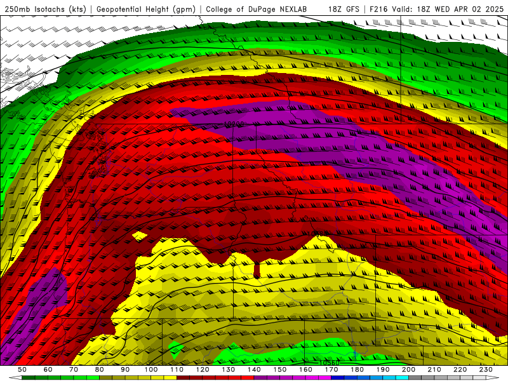
Task: Click the 190 knot legend label
Action: 383,370
